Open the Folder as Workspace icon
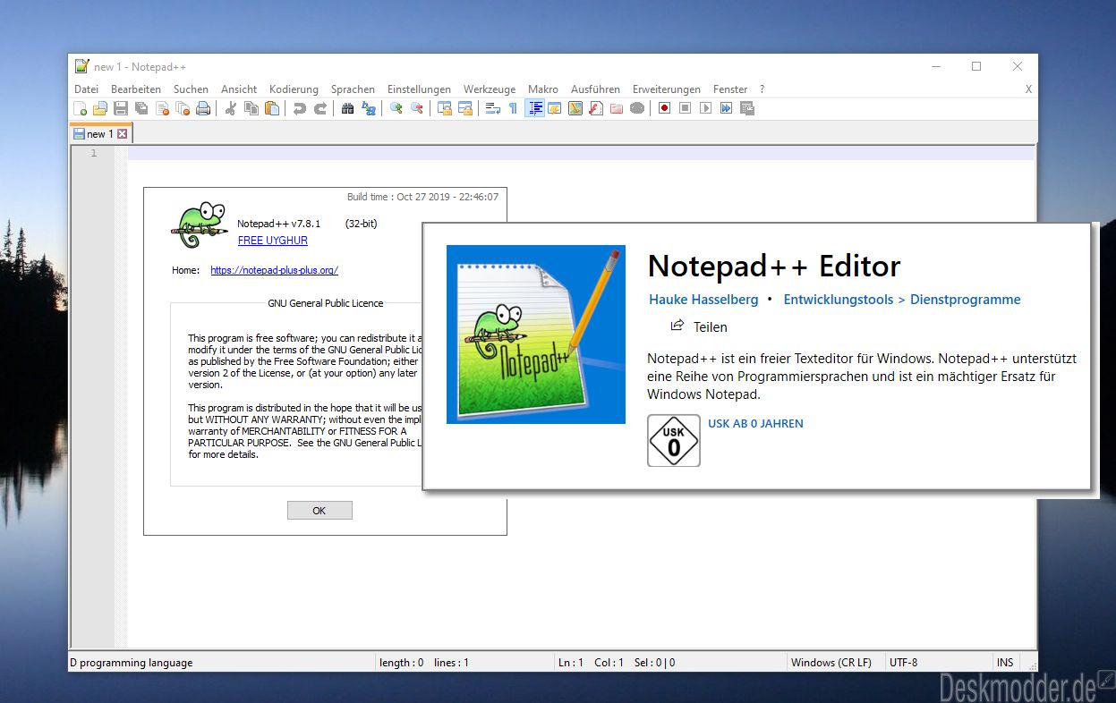This screenshot has height=703, width=1116. click(617, 108)
